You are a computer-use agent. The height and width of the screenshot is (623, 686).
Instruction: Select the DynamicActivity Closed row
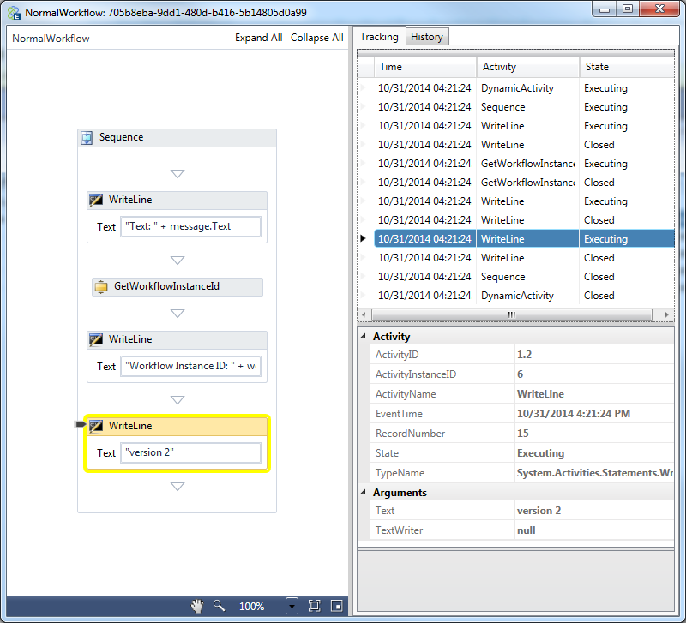(x=524, y=296)
